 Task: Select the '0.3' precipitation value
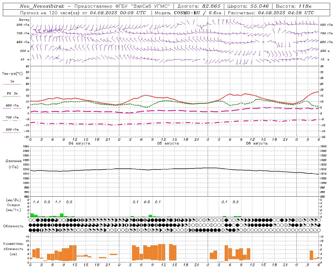click(47, 202)
